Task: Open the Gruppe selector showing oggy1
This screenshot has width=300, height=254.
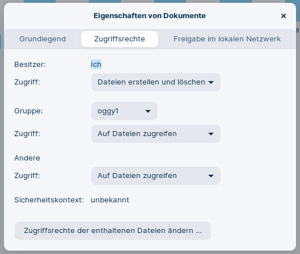Action: (124, 111)
